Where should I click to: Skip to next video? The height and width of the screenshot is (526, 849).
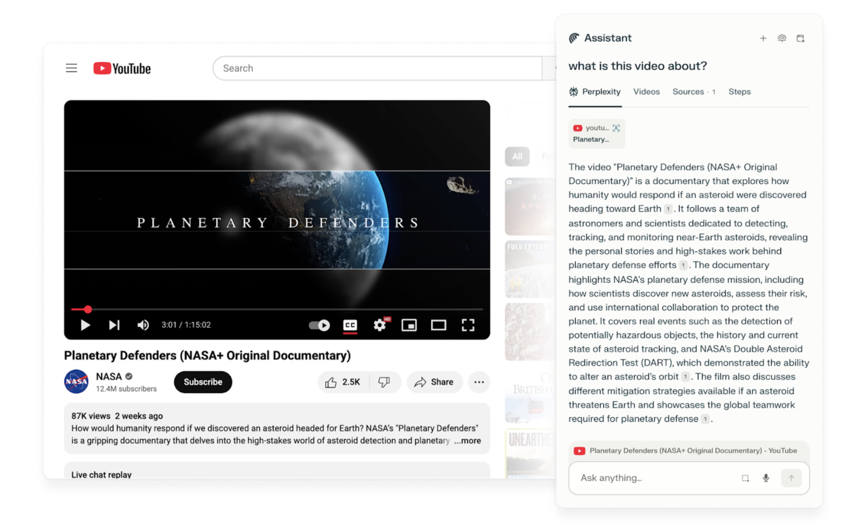point(114,325)
